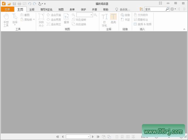The height and width of the screenshot is (140, 188).
Task: Switch to continuous page layout icon
Action: [122, 137]
